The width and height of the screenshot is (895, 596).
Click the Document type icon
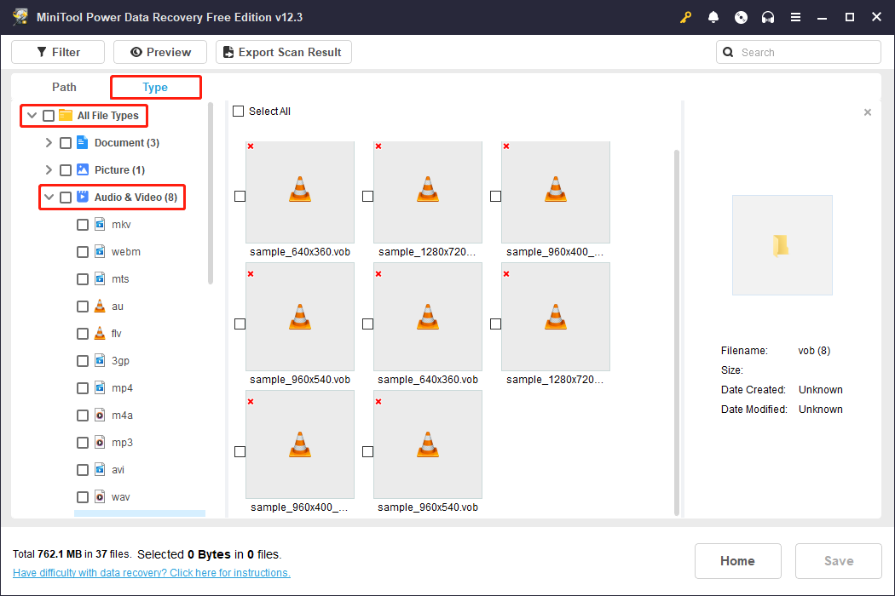(82, 142)
